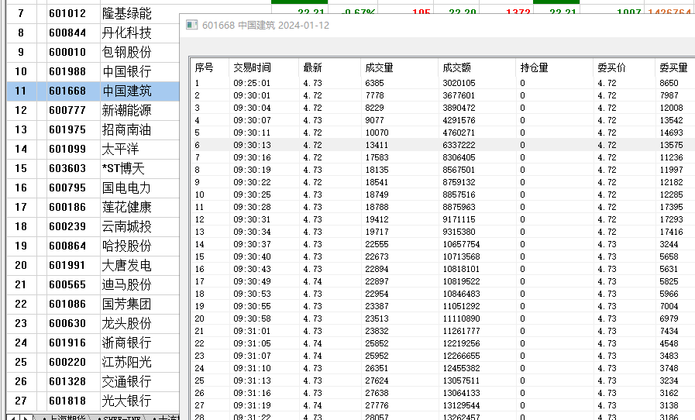The image size is (695, 420).
Task: Click the 委买量 column header
Action: click(x=674, y=68)
